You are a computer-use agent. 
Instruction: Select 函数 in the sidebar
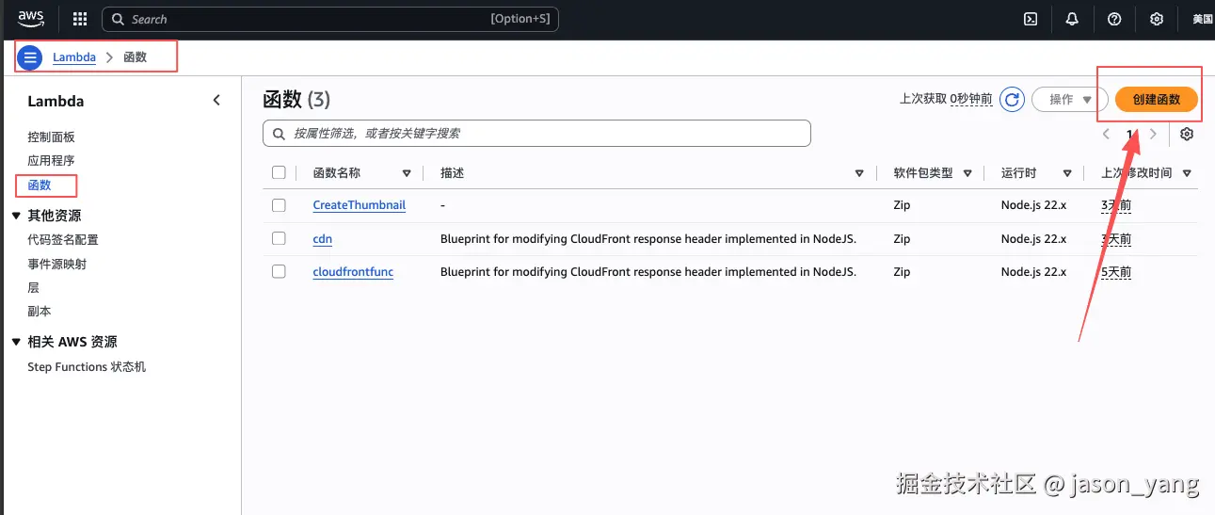tap(40, 185)
